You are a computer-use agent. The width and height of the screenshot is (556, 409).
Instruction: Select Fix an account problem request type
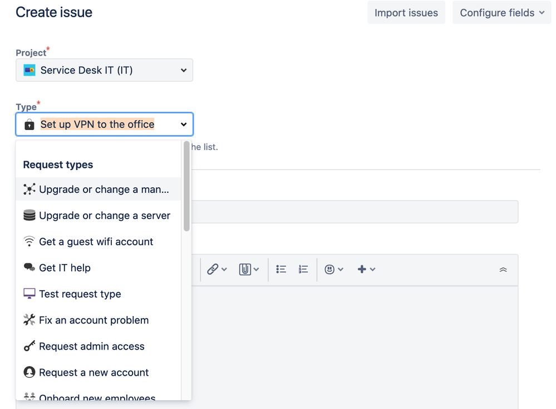[x=98, y=320]
